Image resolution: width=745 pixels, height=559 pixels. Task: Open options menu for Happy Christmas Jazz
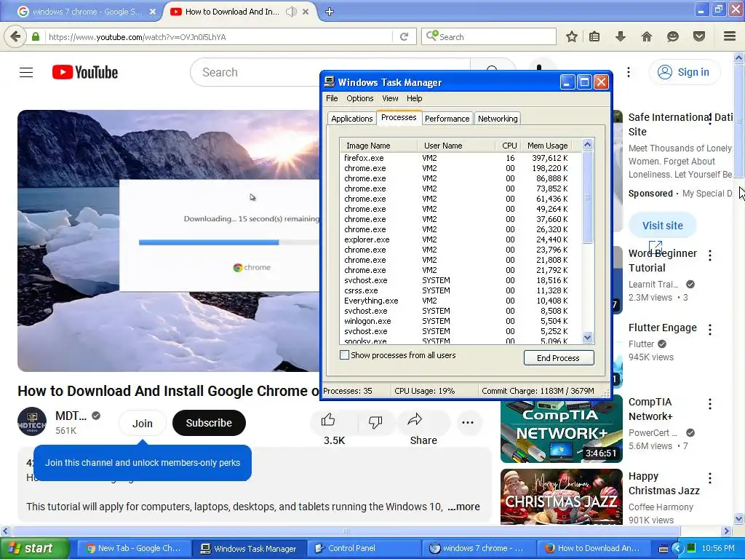click(x=710, y=478)
